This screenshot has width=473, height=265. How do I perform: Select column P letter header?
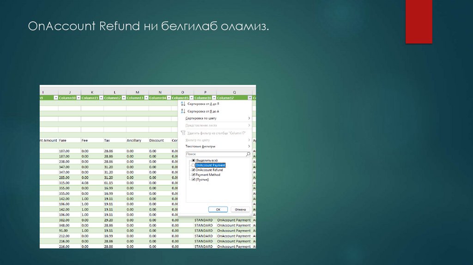(205, 92)
